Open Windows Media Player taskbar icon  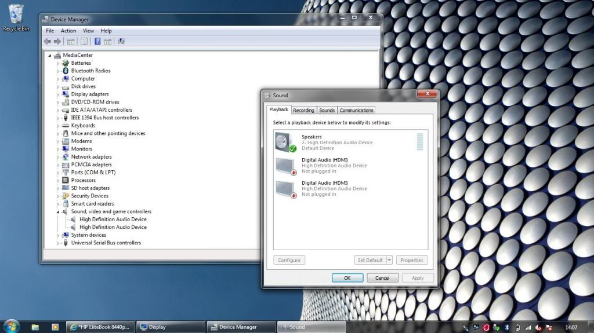click(x=55, y=327)
